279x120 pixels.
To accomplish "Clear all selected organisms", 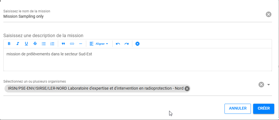I will (261, 85).
